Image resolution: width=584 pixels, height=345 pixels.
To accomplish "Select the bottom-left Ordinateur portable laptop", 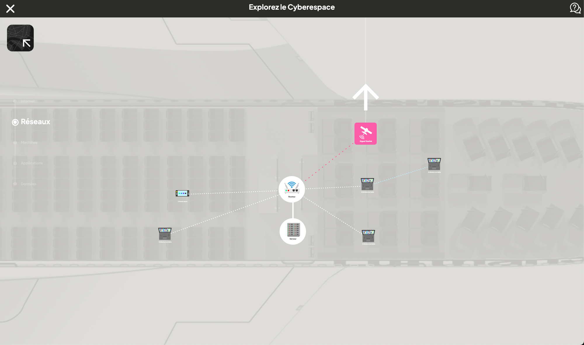I will [165, 234].
